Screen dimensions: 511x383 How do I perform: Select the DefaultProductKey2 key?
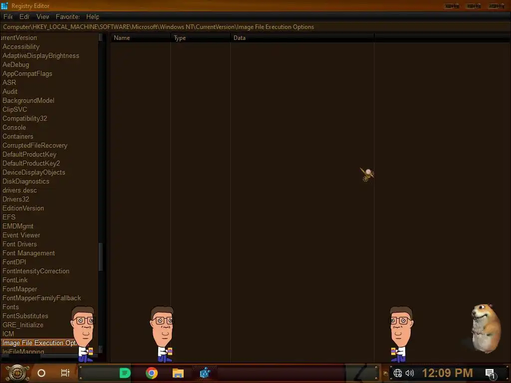tap(31, 163)
